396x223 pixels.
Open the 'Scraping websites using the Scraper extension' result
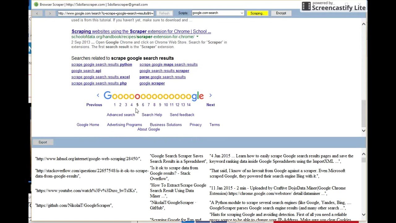click(141, 31)
